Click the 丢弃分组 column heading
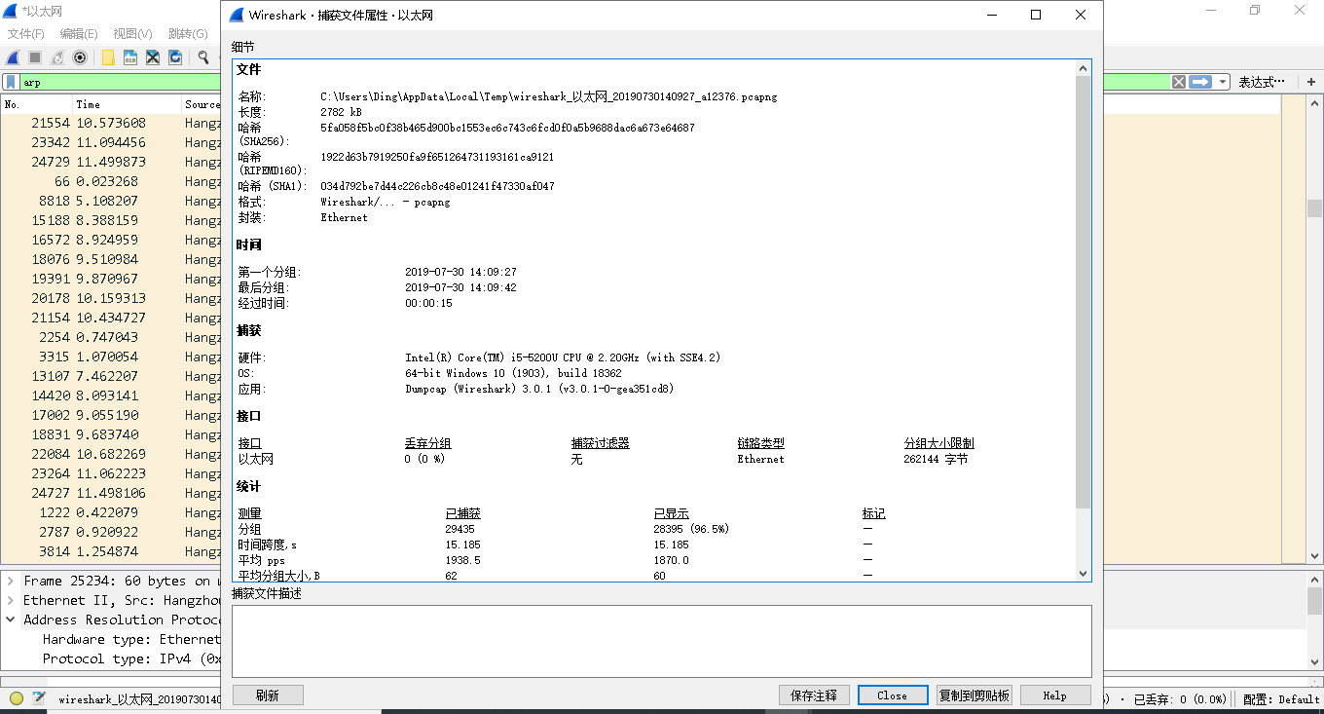Image resolution: width=1324 pixels, height=714 pixels. [428, 443]
